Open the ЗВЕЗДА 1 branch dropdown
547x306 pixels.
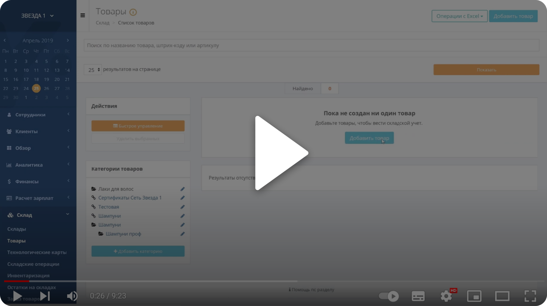37,16
